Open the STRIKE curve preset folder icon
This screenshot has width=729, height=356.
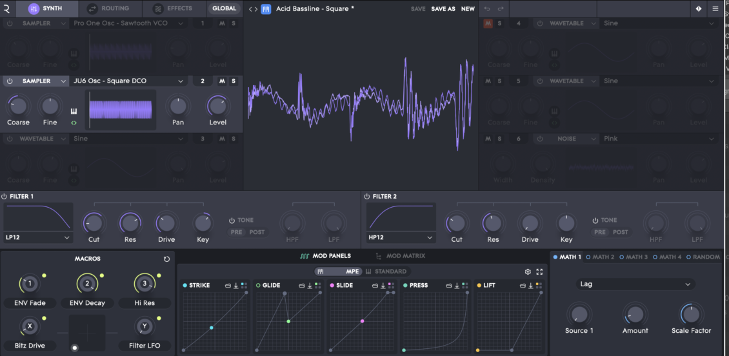pyautogui.click(x=228, y=285)
